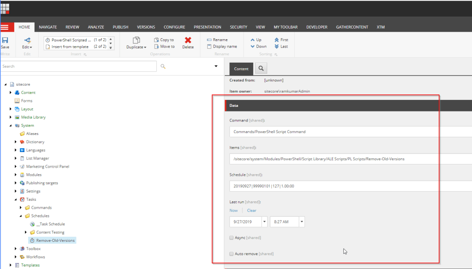Click the Save icon in ribbon
Viewport: 472px width, 269px height.
[x=5, y=41]
